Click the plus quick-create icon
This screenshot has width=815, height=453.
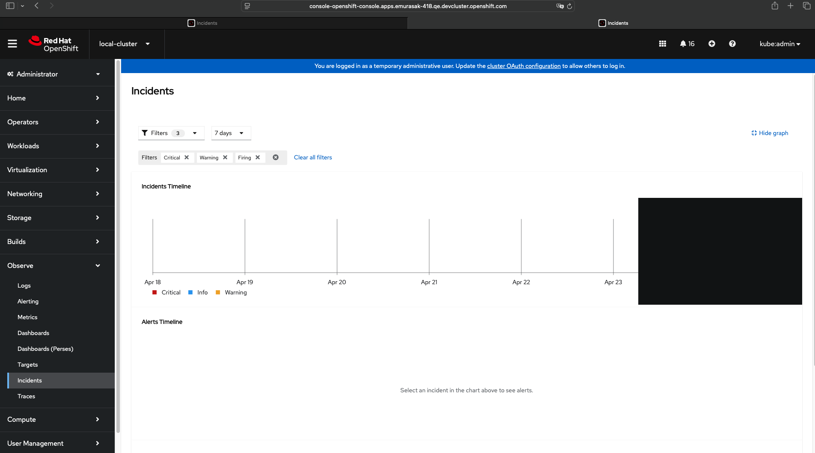[x=712, y=44]
